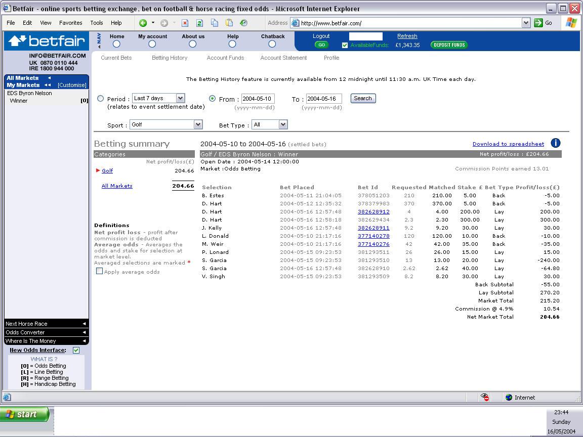Click the History clock toolbar icon
The image size is (583, 437).
(x=243, y=23)
